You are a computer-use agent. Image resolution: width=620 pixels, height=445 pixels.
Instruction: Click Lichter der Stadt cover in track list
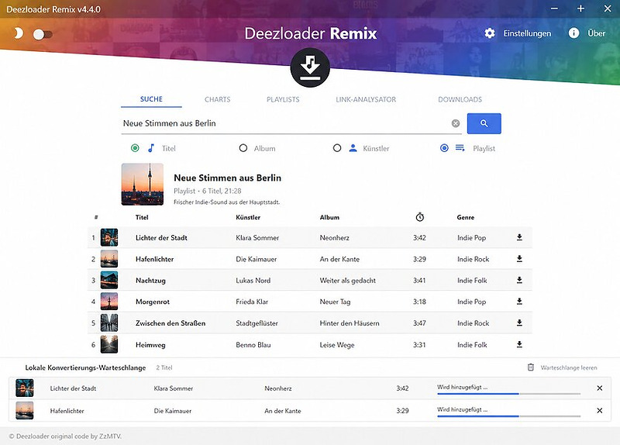(x=109, y=238)
